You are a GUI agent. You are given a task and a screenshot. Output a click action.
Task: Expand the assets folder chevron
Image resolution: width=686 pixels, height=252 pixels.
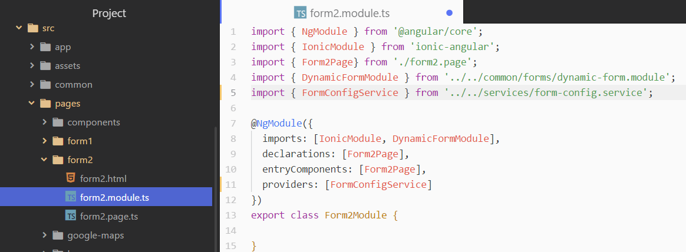coord(32,65)
